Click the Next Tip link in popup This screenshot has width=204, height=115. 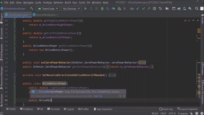98,96
